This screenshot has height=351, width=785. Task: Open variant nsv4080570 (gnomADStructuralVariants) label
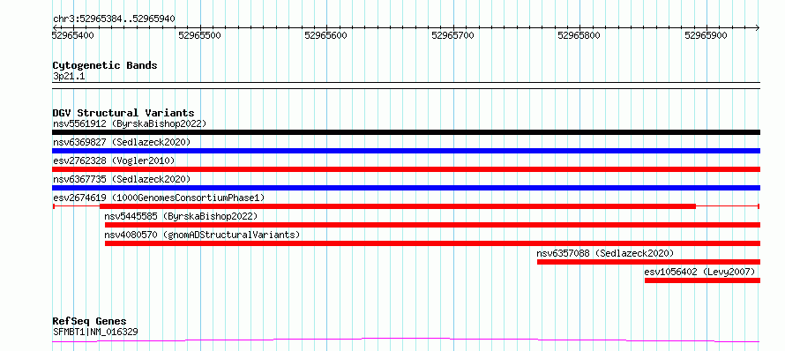(x=202, y=235)
